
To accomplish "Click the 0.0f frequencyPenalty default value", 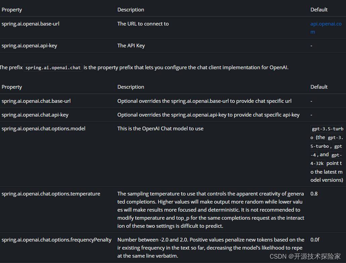I will tap(315, 239).
